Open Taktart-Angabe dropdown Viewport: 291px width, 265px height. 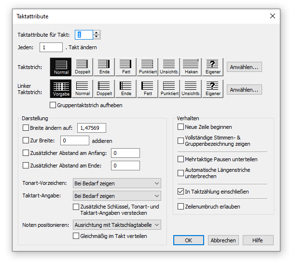click(x=117, y=196)
